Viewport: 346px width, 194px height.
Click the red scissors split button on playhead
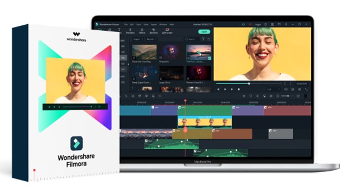coord(185,130)
